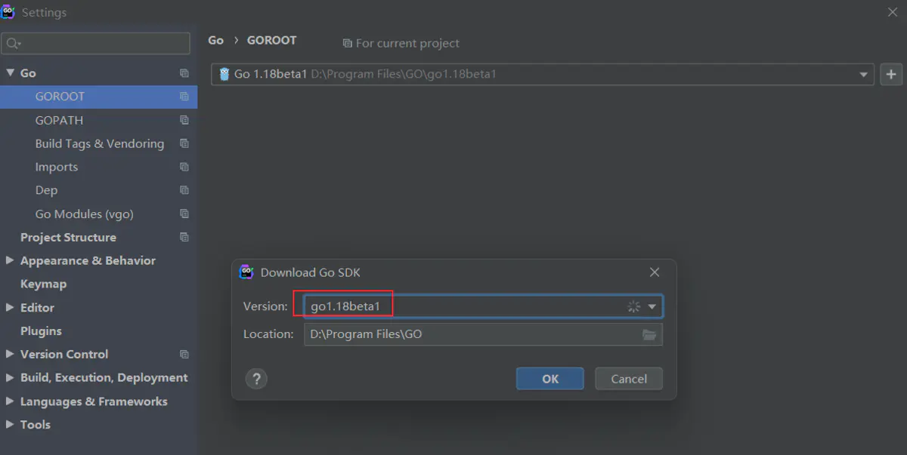The height and width of the screenshot is (455, 907).
Task: Click OK in Download Go SDK dialog
Action: (550, 379)
